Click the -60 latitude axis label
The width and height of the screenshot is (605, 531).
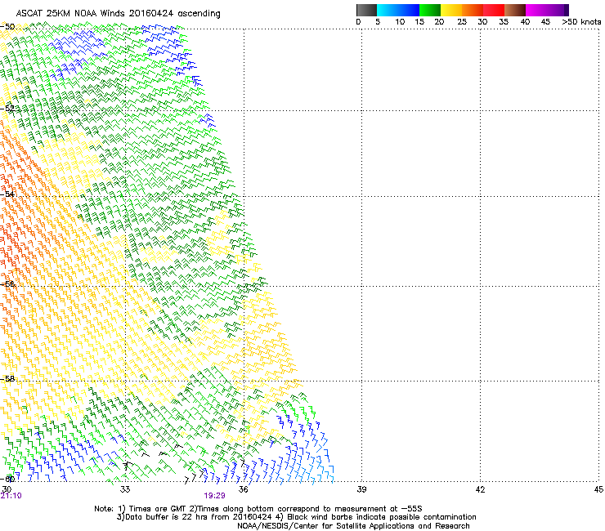pos(7,479)
